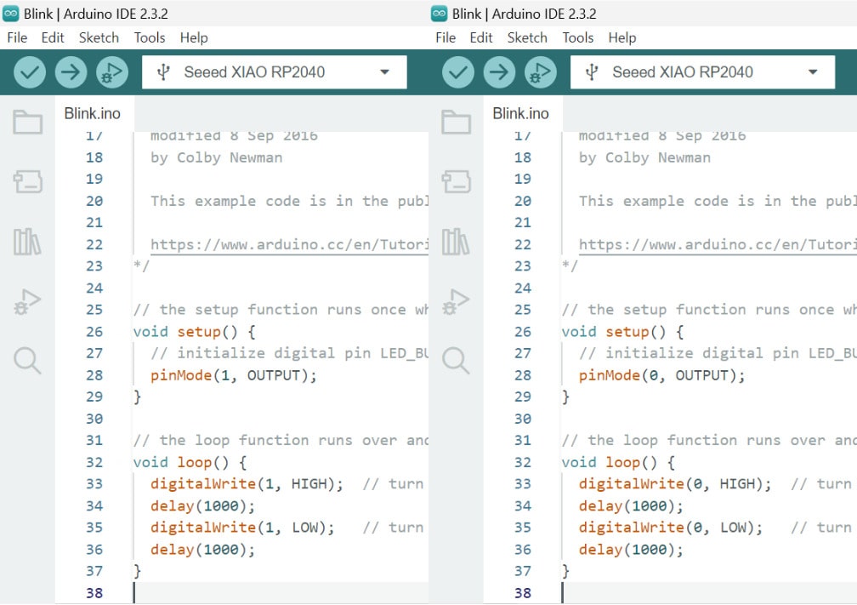The height and width of the screenshot is (605, 857).
Task: Select Blink.ino tab in left window
Action: 93,114
